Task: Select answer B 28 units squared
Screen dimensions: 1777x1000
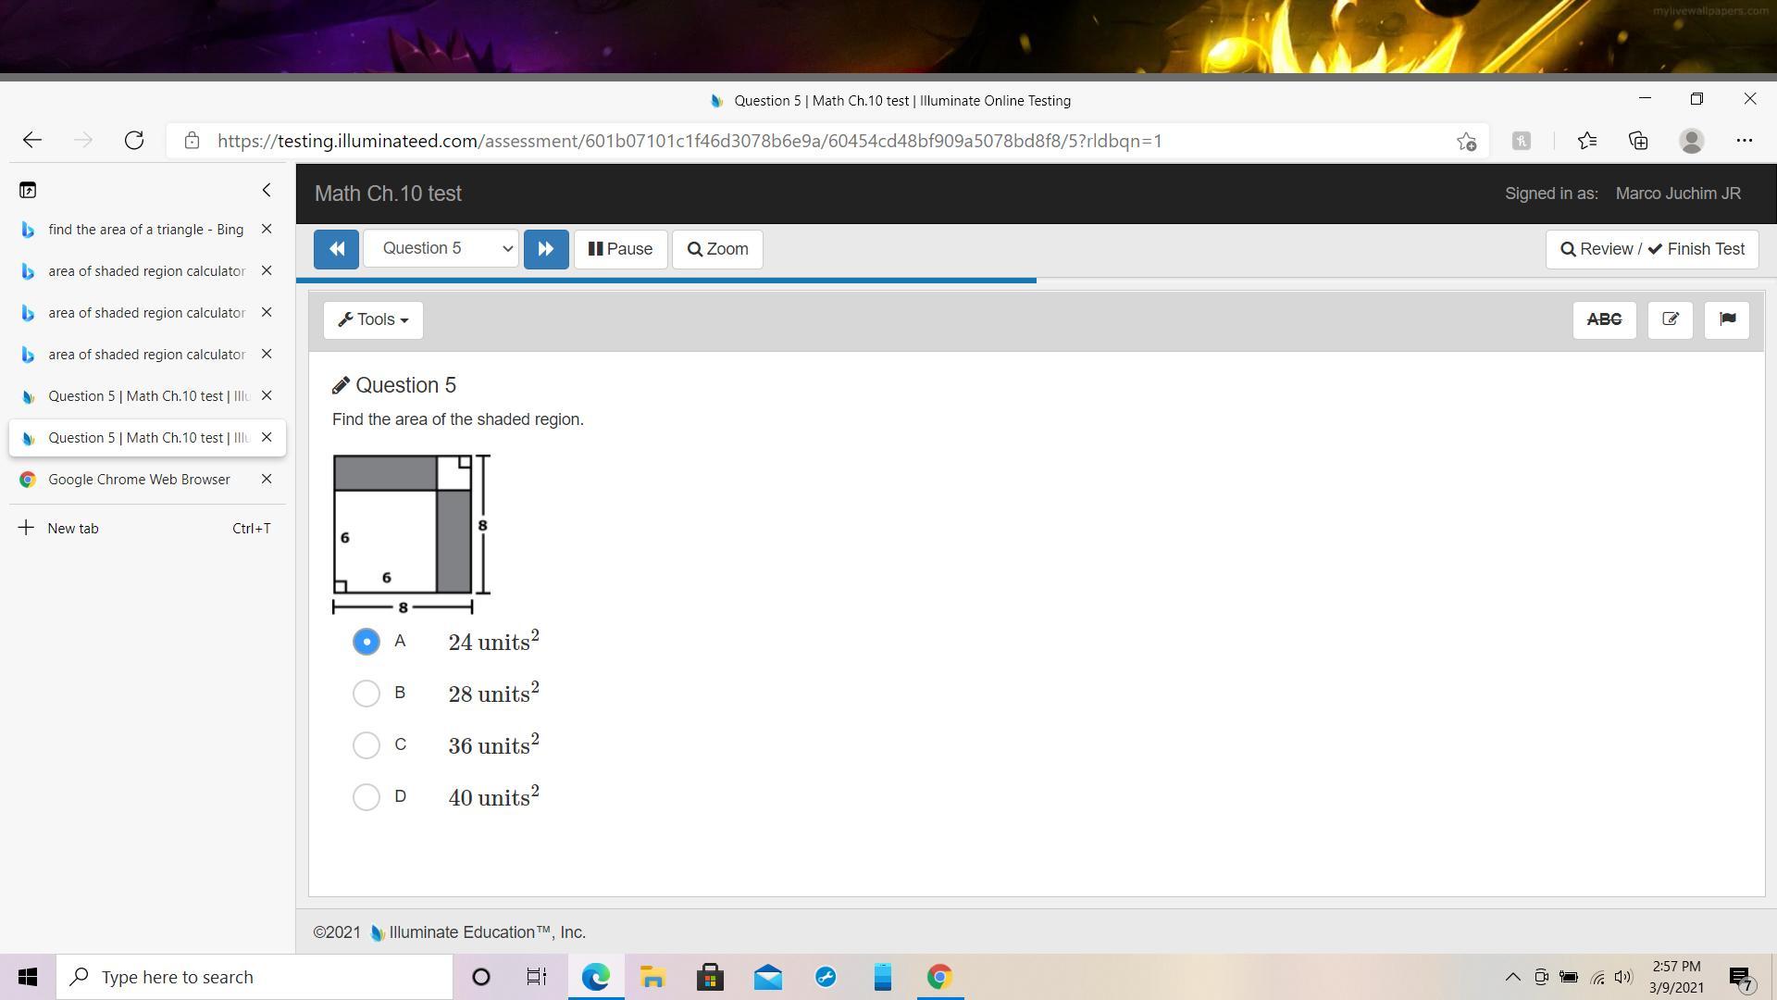Action: 367,694
